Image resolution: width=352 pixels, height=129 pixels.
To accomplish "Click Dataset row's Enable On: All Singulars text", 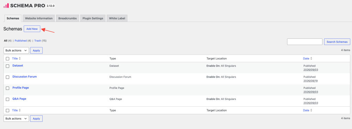I will 221,66.
